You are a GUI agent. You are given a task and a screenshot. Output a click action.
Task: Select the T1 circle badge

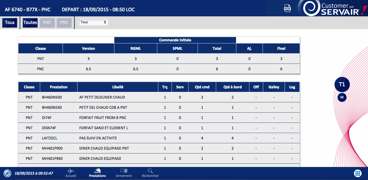(342, 84)
